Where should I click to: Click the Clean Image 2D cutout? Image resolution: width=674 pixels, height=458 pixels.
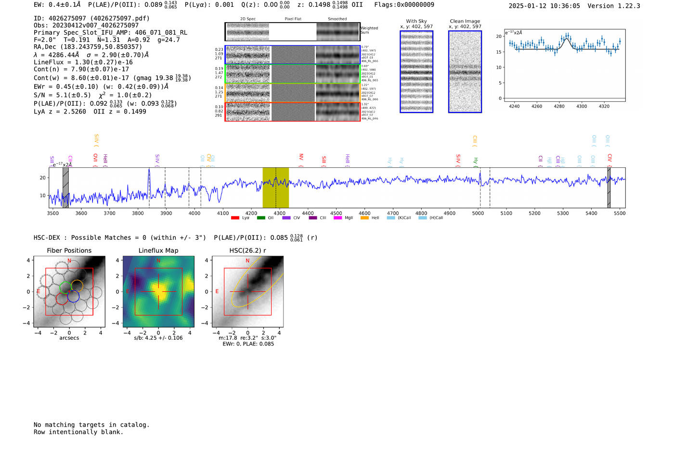tap(465, 72)
